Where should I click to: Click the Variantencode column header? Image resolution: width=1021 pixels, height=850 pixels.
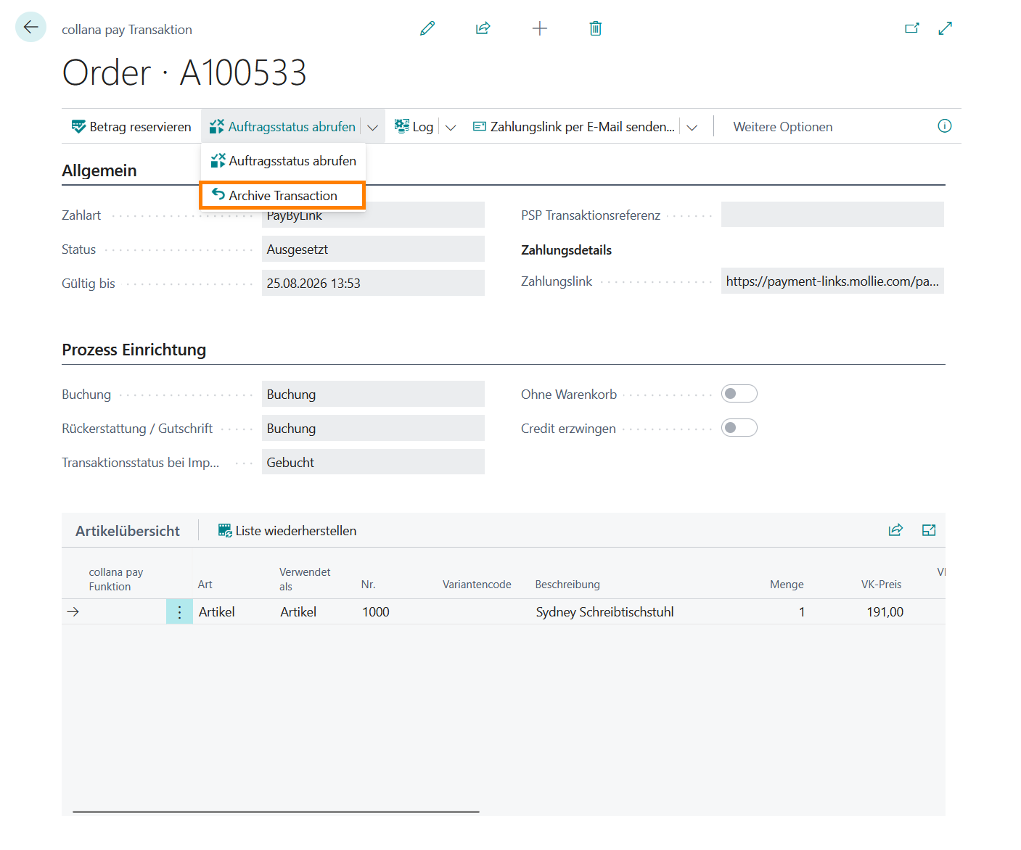[477, 585]
